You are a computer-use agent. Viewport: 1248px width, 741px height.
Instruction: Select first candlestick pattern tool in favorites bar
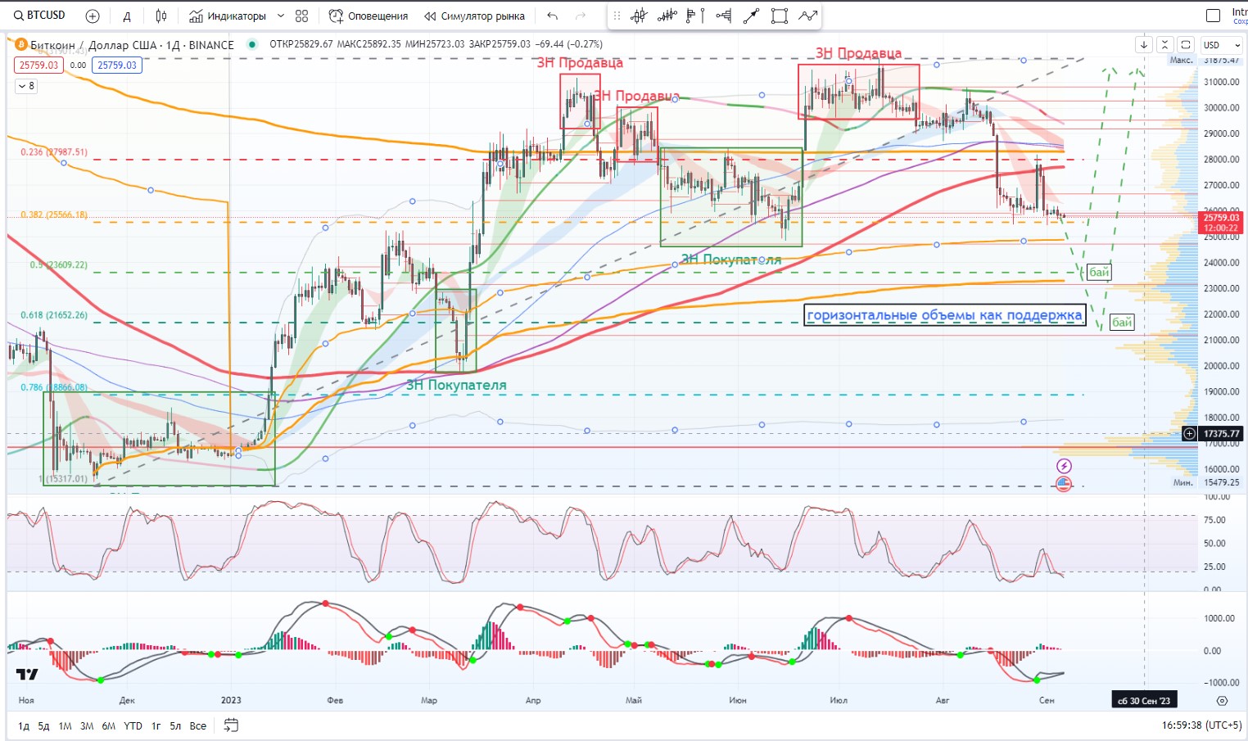coord(640,16)
